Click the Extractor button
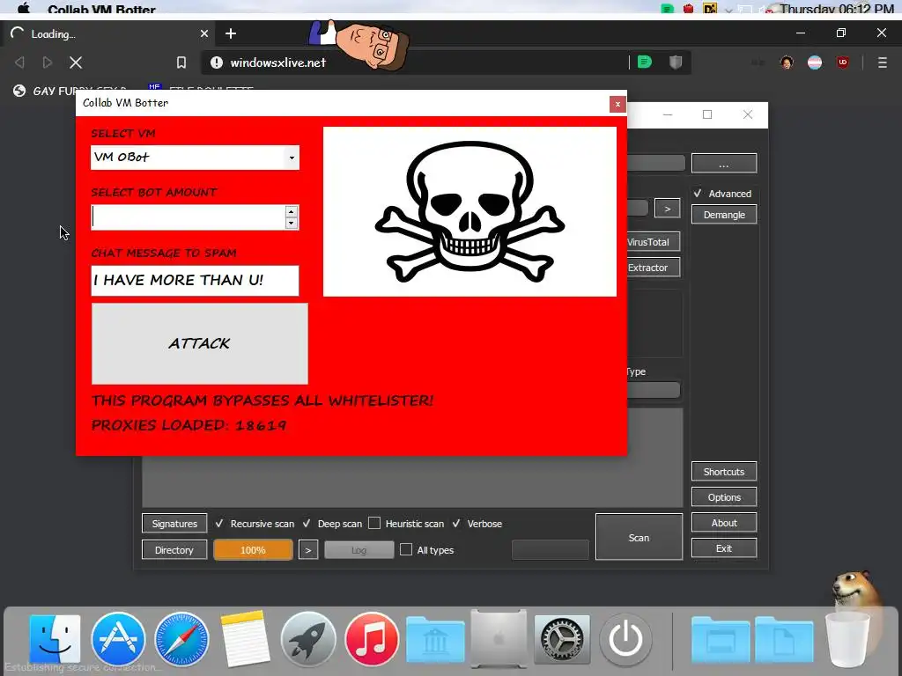Viewport: 902px width, 676px height. [x=654, y=268]
